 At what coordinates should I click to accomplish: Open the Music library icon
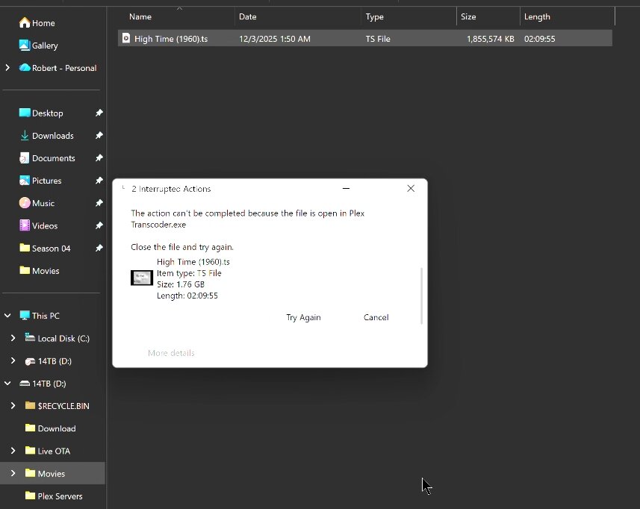25,203
